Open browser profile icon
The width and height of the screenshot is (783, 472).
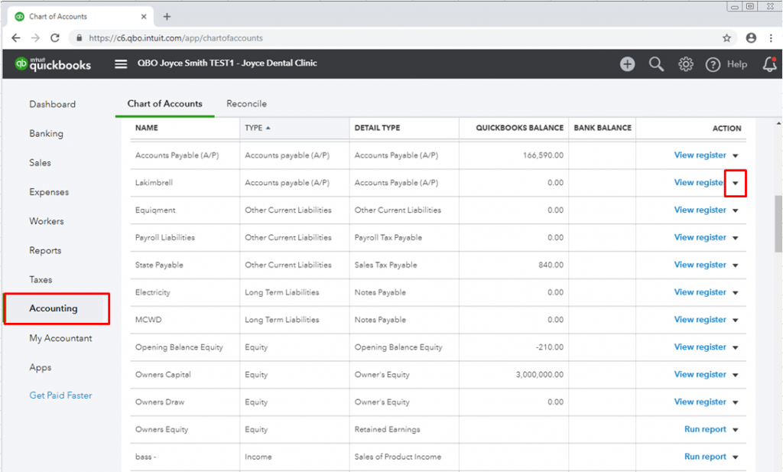click(x=751, y=38)
